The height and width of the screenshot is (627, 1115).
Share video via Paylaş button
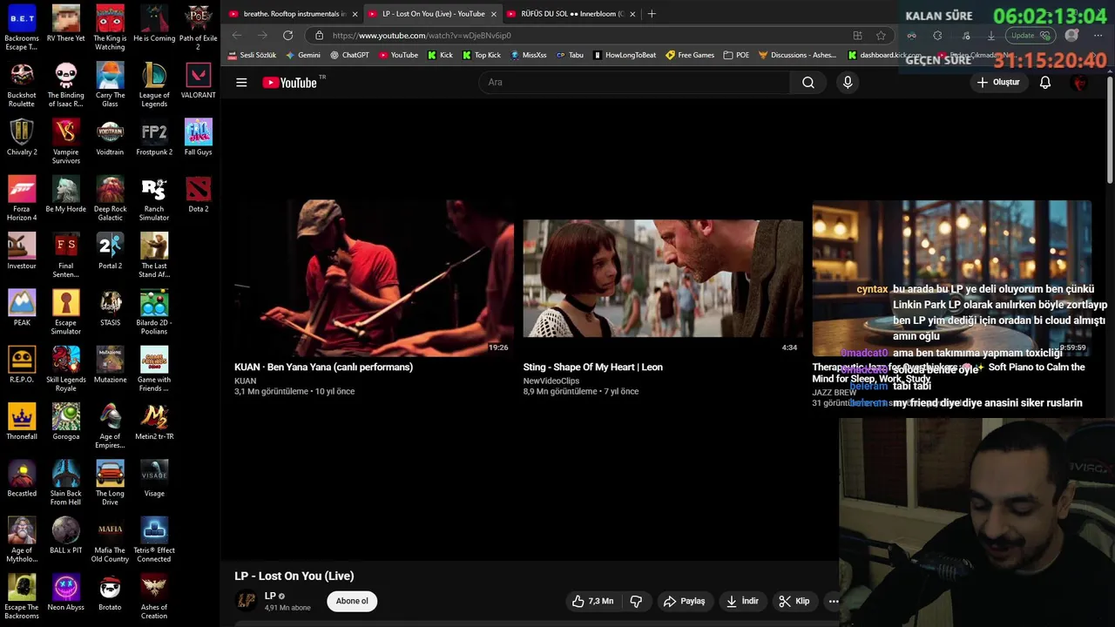tap(684, 601)
